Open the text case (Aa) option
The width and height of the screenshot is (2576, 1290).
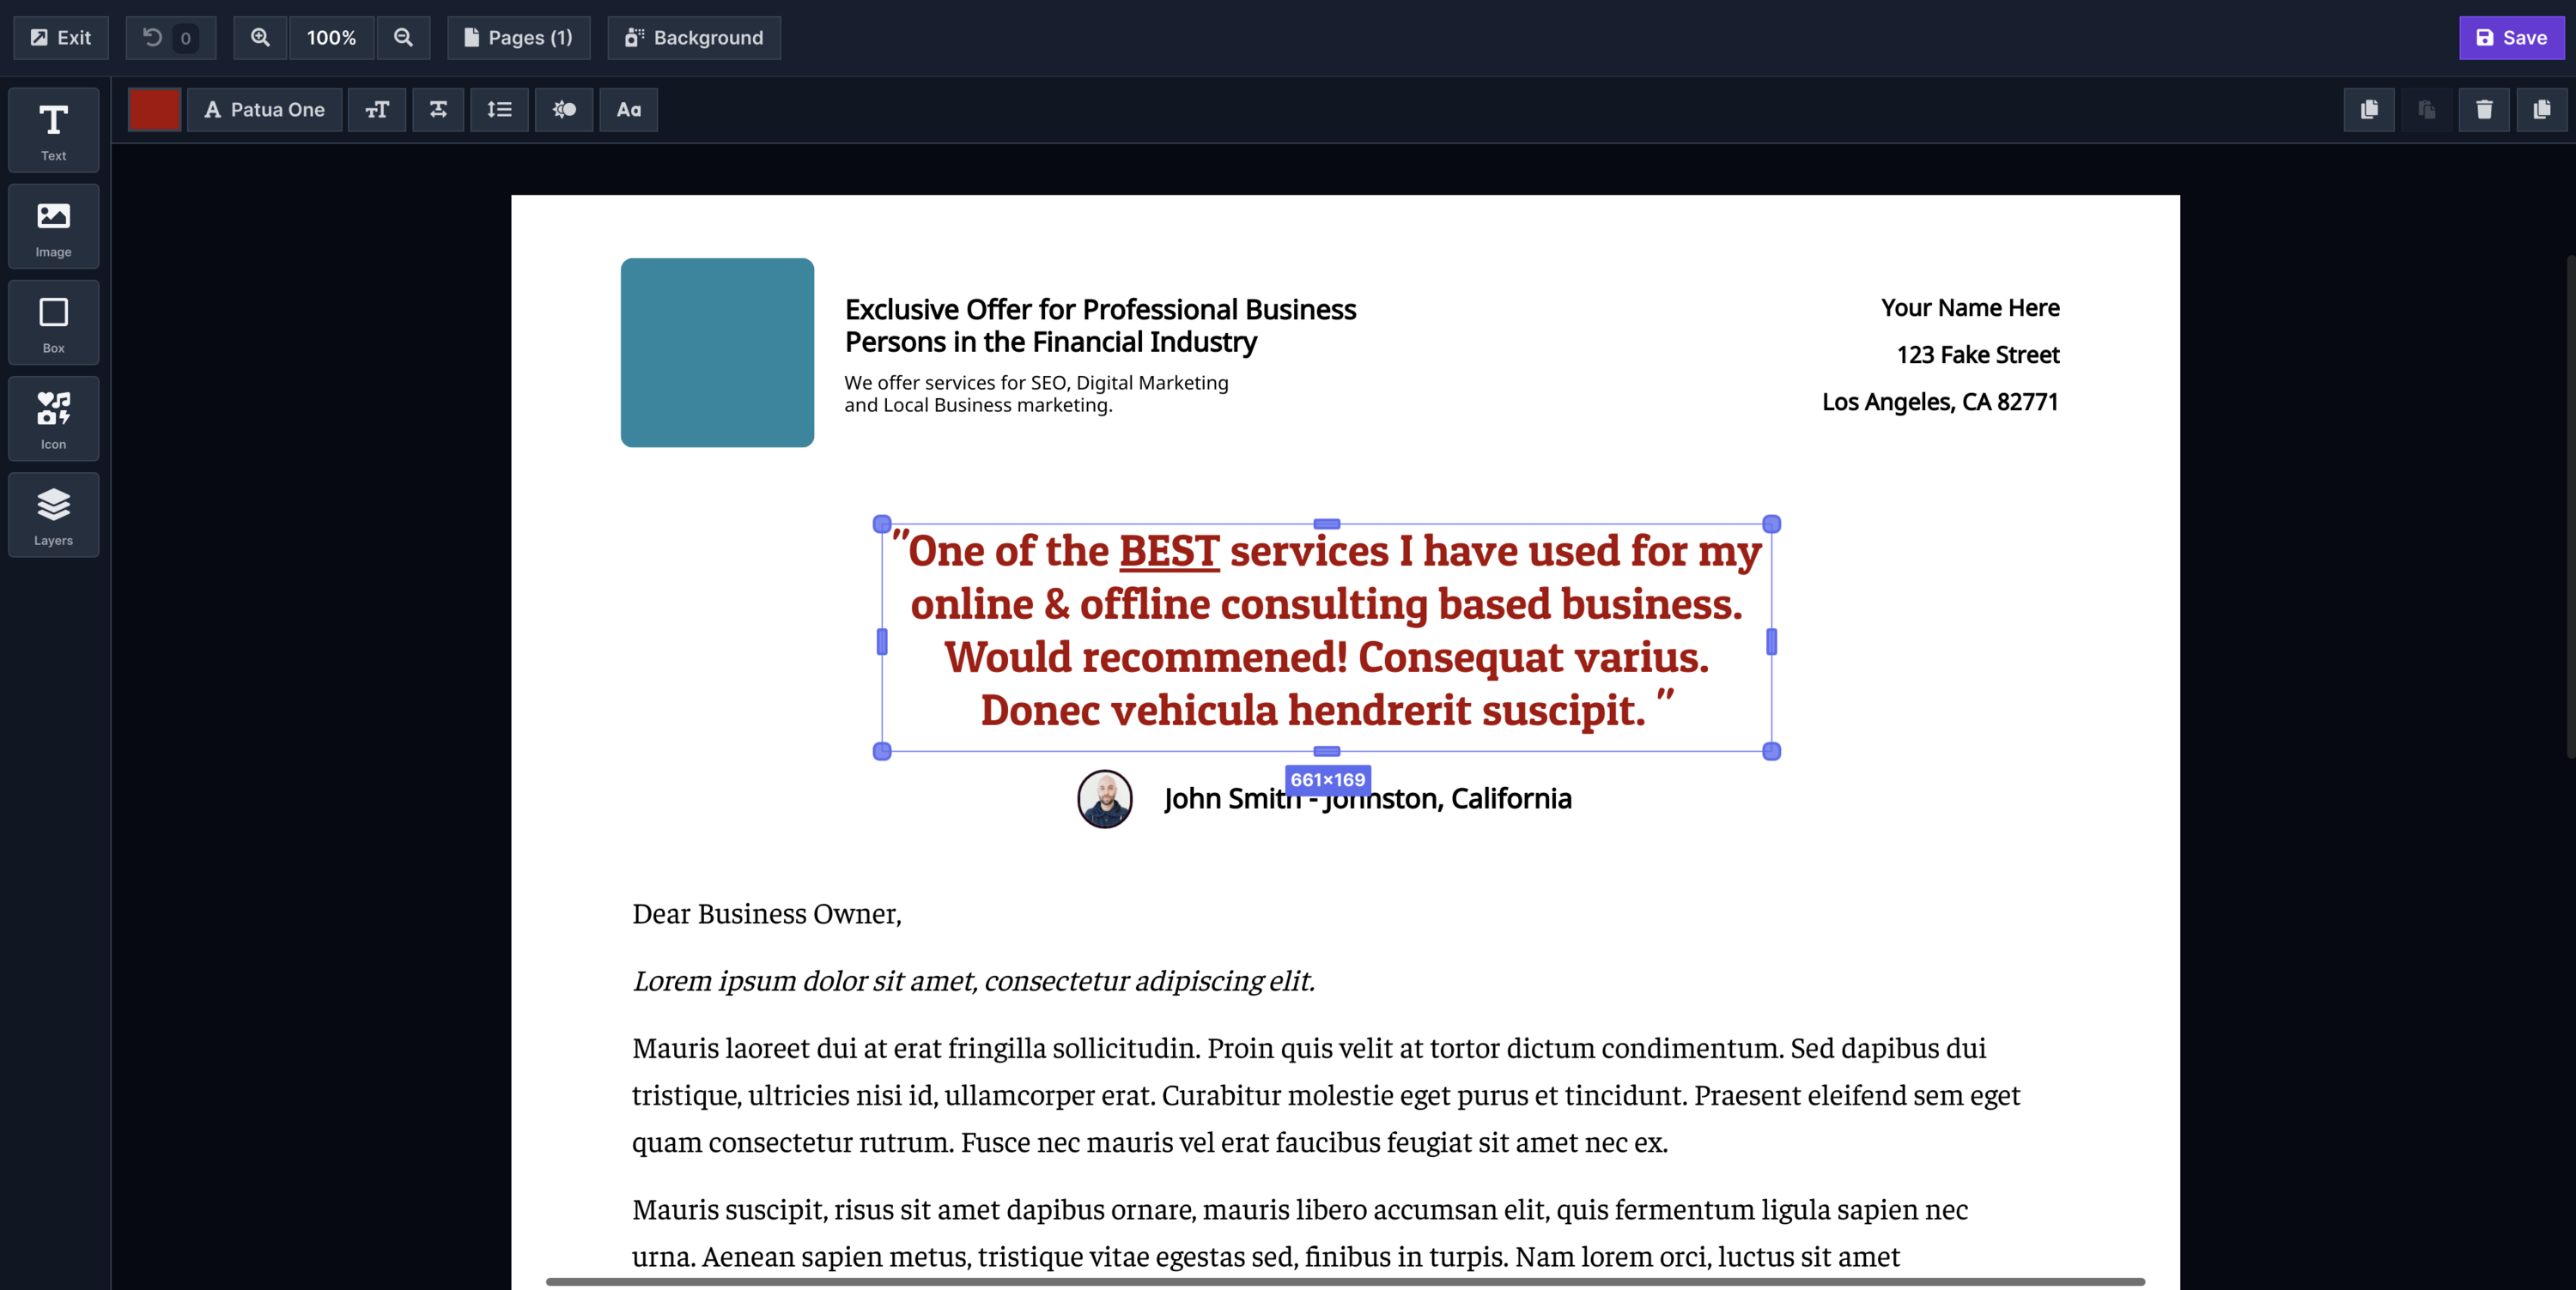coord(628,110)
